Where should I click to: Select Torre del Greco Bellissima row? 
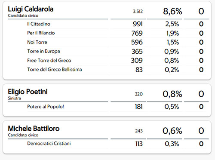tap(117, 70)
